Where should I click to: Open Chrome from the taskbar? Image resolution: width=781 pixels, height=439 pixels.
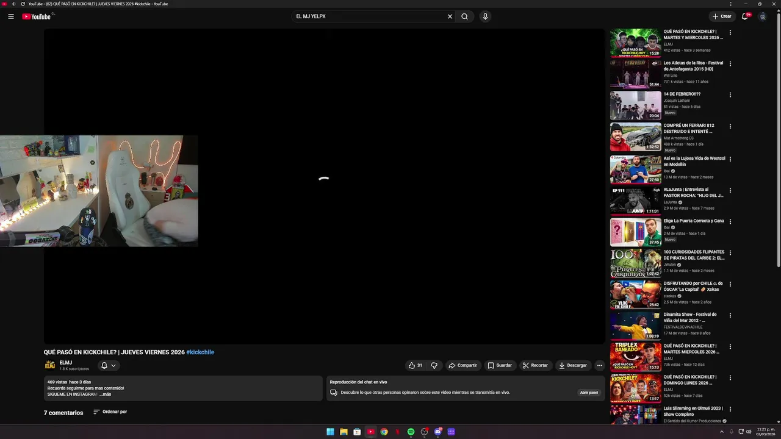click(x=384, y=432)
